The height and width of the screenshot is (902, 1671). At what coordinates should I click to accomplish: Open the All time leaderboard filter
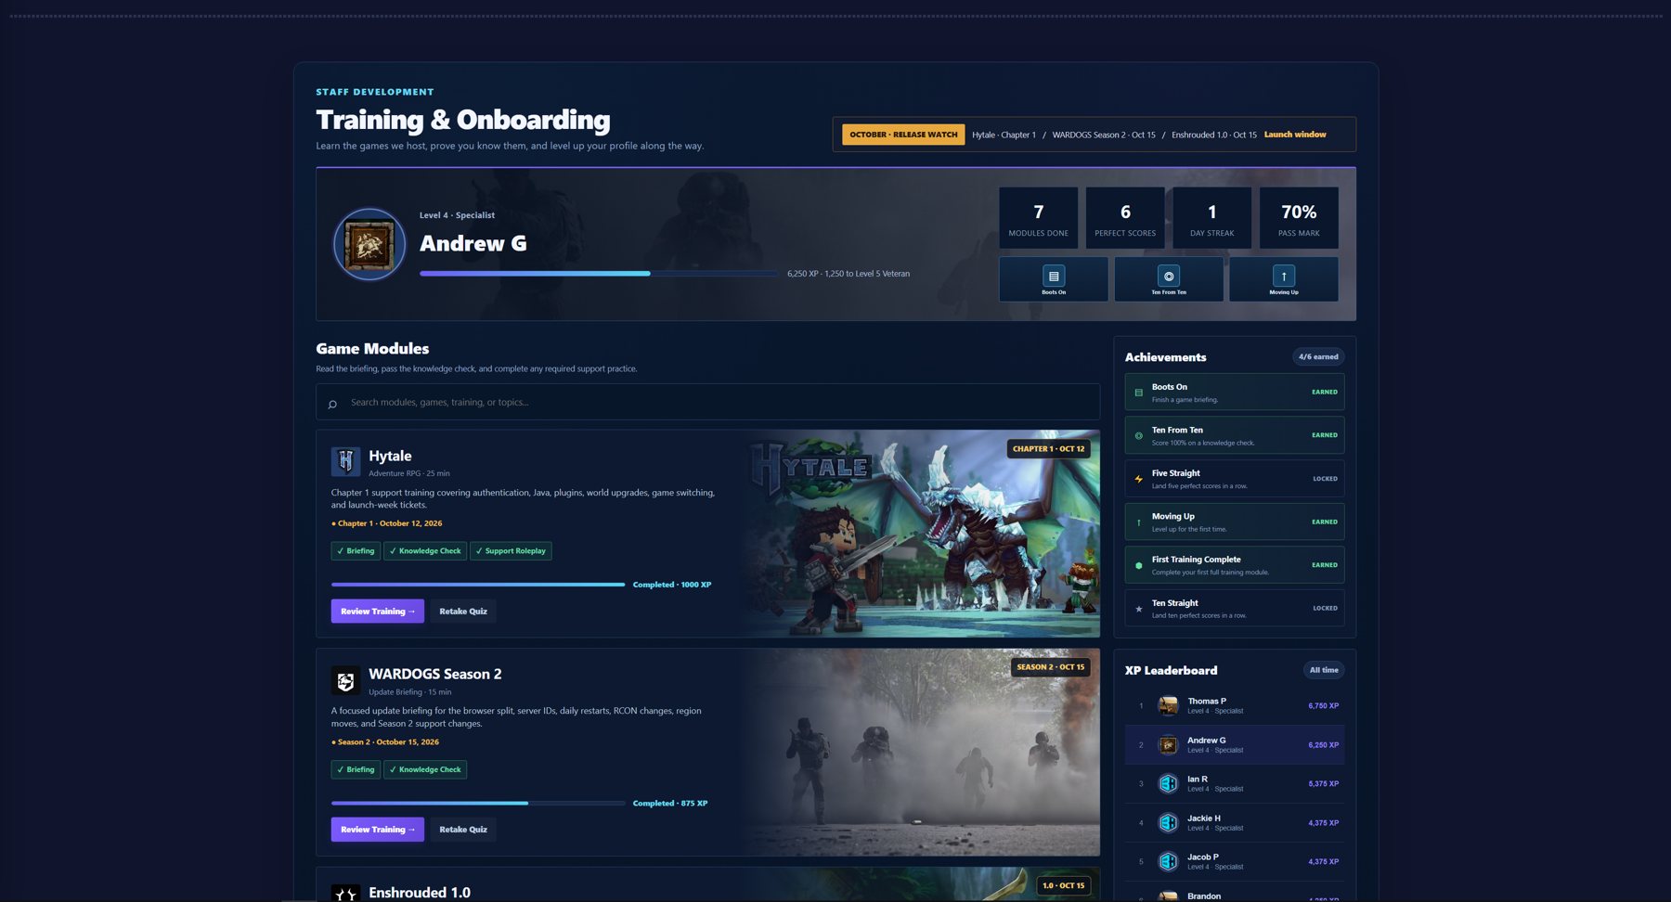pyautogui.click(x=1324, y=670)
